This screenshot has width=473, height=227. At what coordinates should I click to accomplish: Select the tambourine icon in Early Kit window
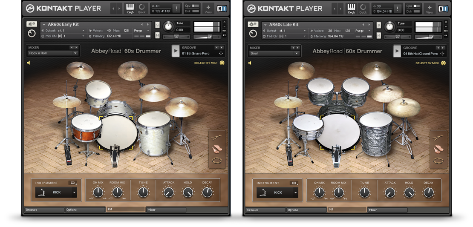pos(216,161)
